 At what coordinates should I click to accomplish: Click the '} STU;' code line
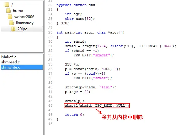pyautogui.click(x=63, y=23)
